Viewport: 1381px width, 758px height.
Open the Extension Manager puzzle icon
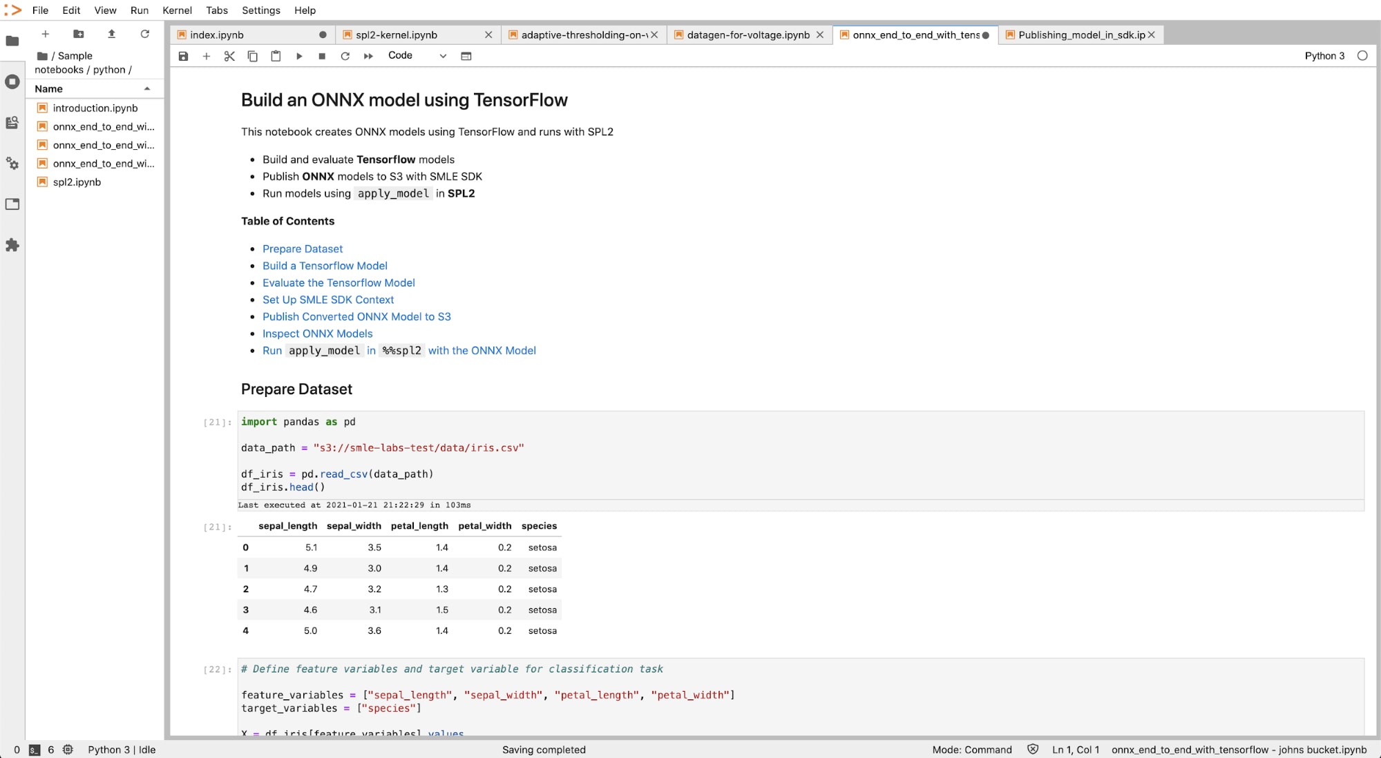(x=12, y=245)
